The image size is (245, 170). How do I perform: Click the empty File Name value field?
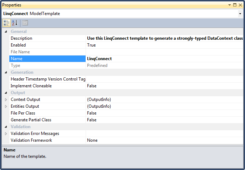(x=164, y=52)
